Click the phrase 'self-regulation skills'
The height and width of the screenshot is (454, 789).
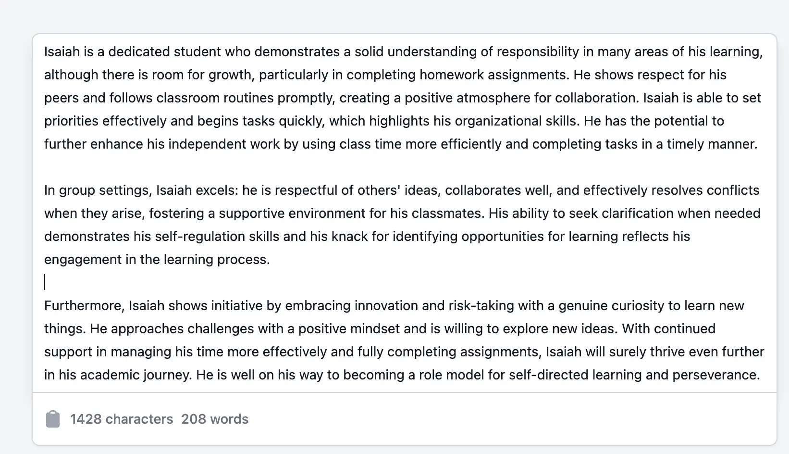click(x=217, y=236)
